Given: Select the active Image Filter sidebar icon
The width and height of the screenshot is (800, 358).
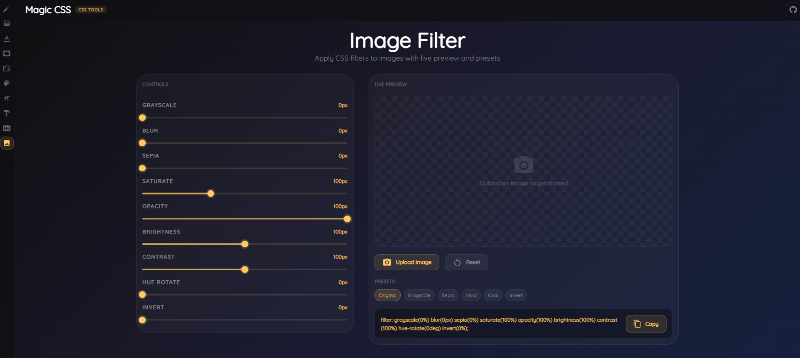Looking at the screenshot, I should 7,143.
